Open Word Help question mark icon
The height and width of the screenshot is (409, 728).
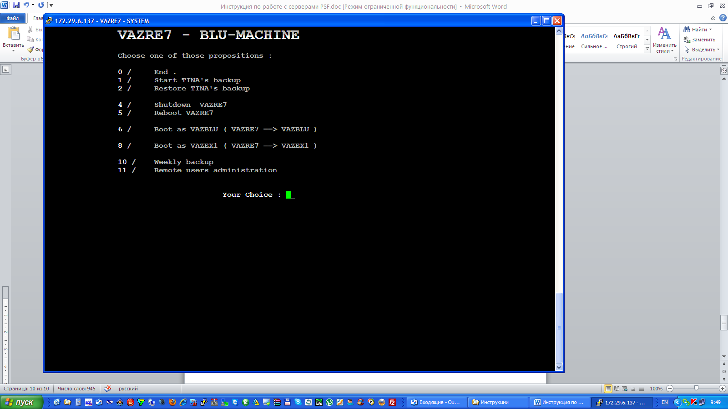click(x=723, y=18)
